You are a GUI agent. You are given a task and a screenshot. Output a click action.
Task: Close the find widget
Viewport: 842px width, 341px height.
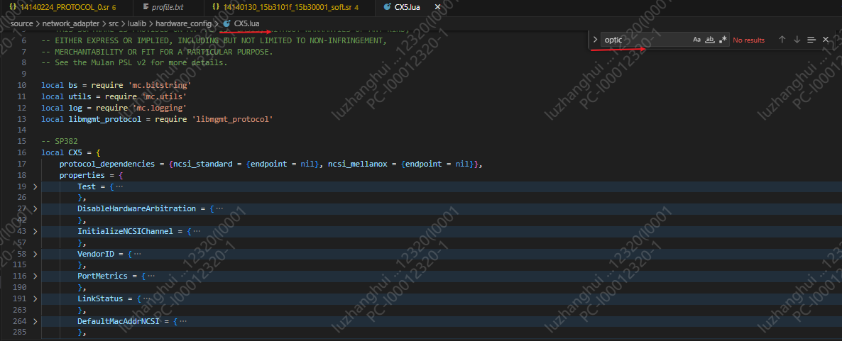(826, 40)
